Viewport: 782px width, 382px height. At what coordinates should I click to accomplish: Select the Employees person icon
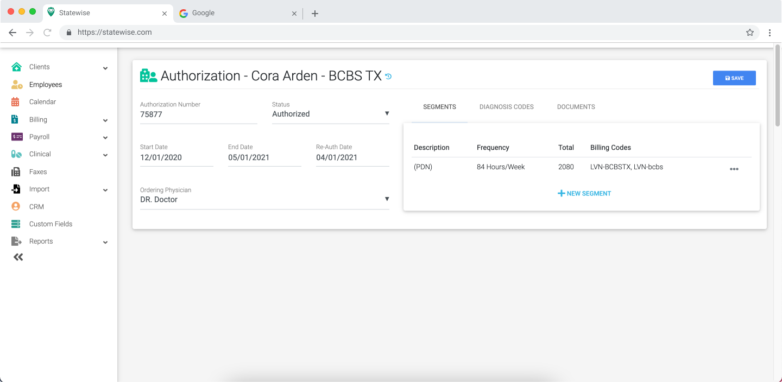coord(17,85)
